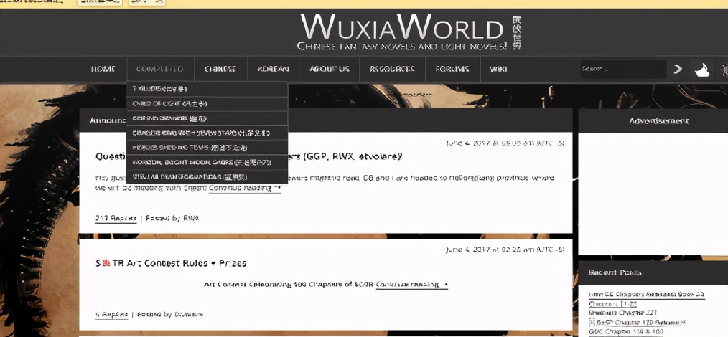Open Heroes Shed No Tears entry
Screen dimensions: 728x337
point(207,148)
